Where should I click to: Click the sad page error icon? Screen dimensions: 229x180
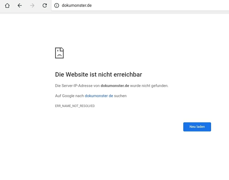coord(59,53)
